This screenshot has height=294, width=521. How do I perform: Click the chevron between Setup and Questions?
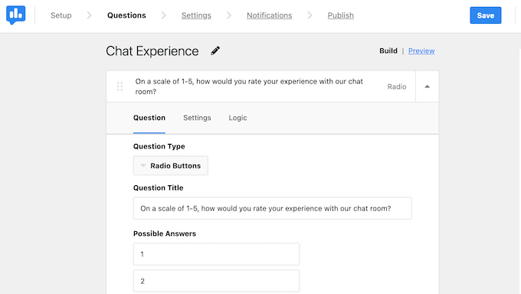pyautogui.click(x=89, y=15)
